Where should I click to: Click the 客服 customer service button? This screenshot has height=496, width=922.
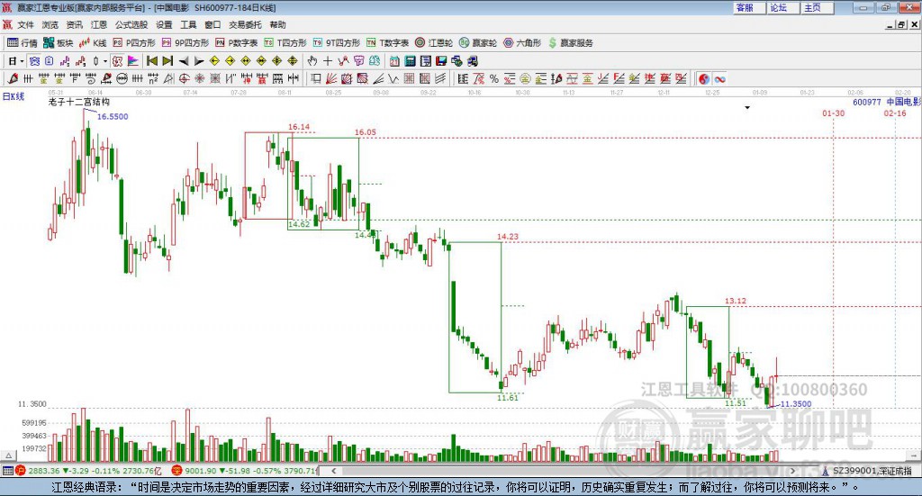pyautogui.click(x=745, y=7)
